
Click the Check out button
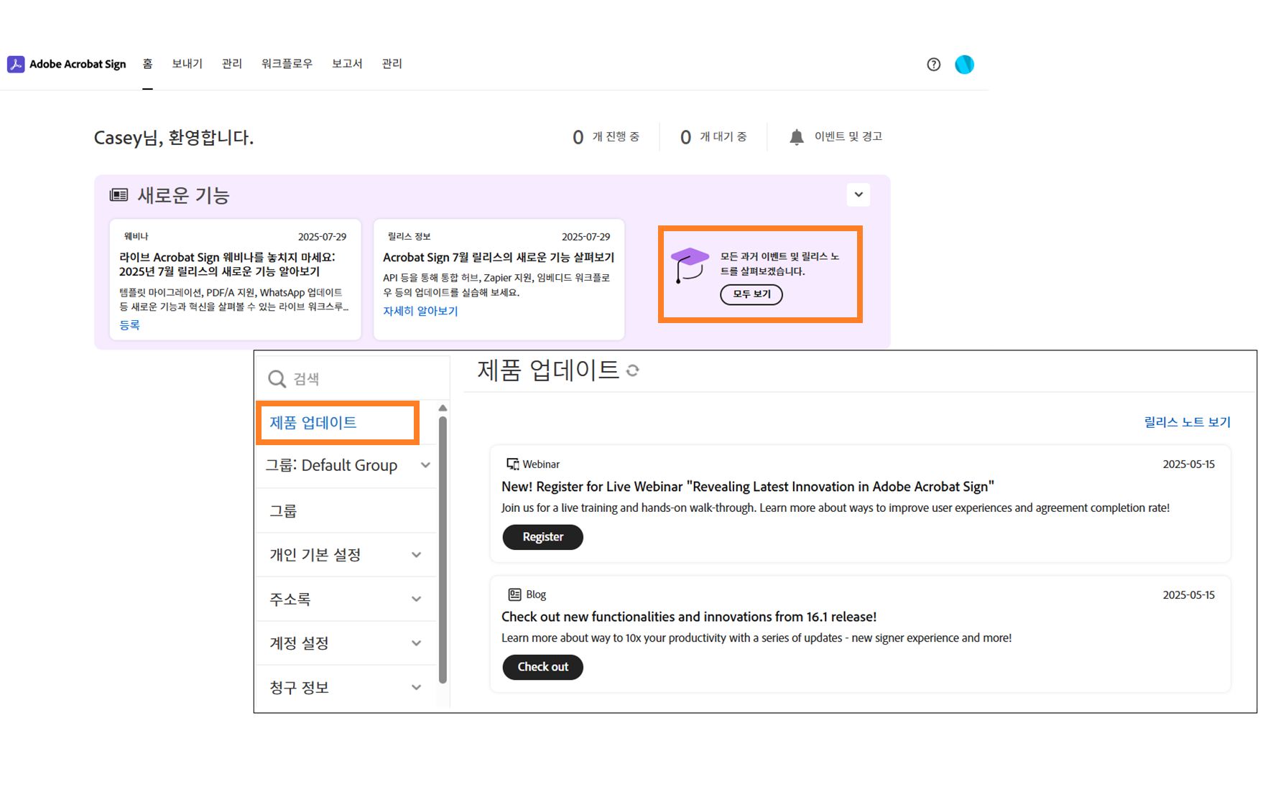(x=542, y=667)
